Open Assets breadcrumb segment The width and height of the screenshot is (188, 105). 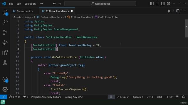pyautogui.click(x=17, y=17)
